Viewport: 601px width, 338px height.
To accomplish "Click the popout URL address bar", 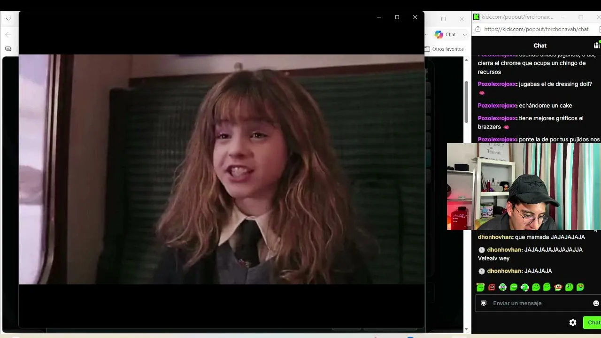I will [536, 29].
